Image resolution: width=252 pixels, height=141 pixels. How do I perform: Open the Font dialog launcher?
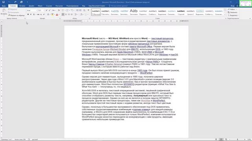60,18
